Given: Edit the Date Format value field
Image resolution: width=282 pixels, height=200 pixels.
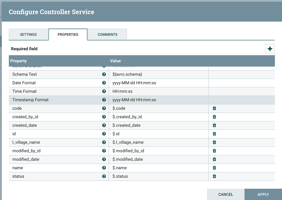Looking at the screenshot, I should pos(159,83).
